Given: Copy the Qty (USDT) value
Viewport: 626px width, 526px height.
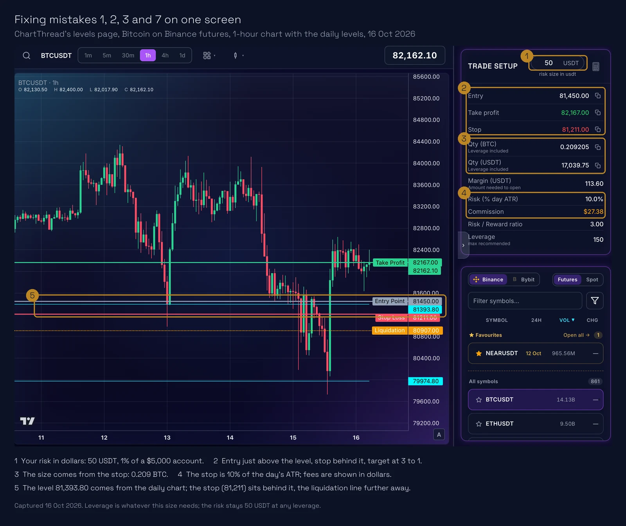Looking at the screenshot, I should click(597, 166).
